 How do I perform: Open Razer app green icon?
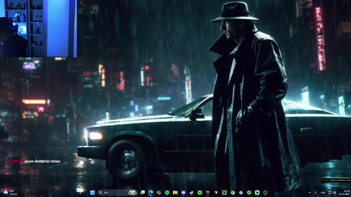200,193
